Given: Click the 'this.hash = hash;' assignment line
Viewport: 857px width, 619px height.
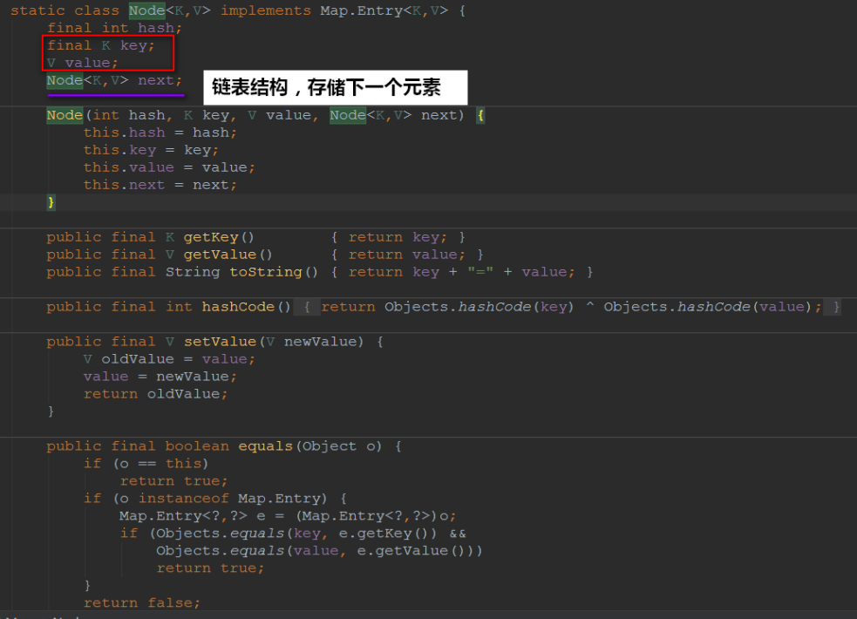Looking at the screenshot, I should [160, 133].
